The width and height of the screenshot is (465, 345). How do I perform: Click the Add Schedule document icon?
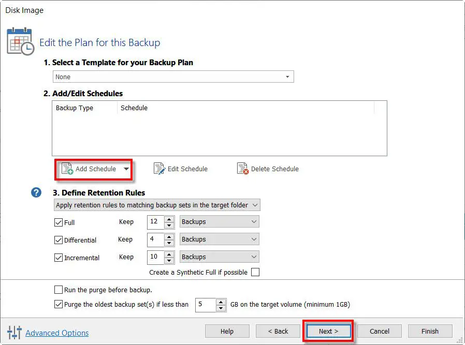tap(67, 169)
